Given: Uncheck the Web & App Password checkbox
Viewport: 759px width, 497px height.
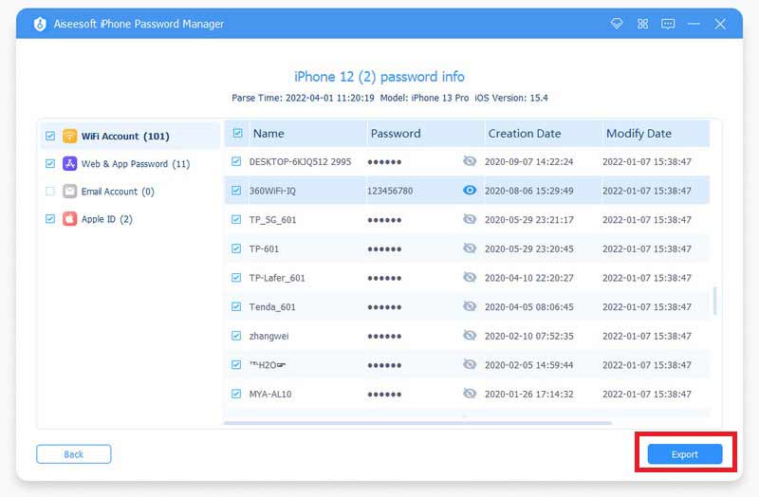Looking at the screenshot, I should click(x=50, y=163).
